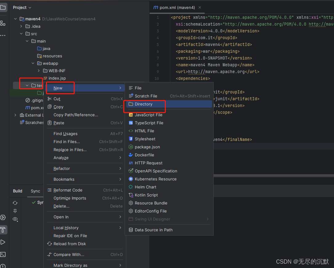Open the Services tool window icon

coord(3,217)
